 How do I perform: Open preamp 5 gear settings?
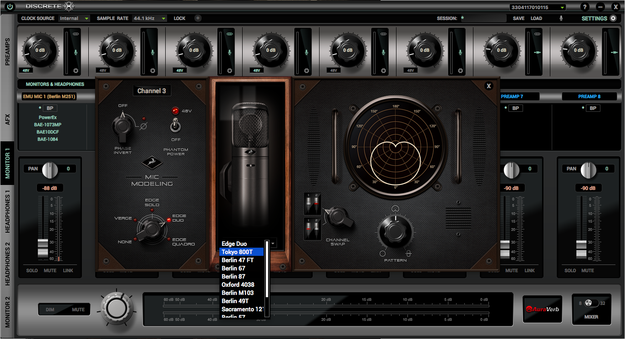point(383,71)
